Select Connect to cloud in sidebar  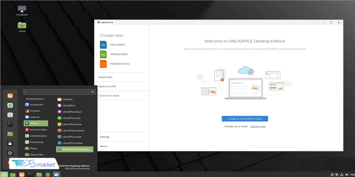121,96
